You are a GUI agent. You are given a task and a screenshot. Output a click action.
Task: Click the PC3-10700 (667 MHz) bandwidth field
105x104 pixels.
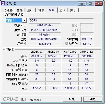pyautogui.click(x=45, y=30)
